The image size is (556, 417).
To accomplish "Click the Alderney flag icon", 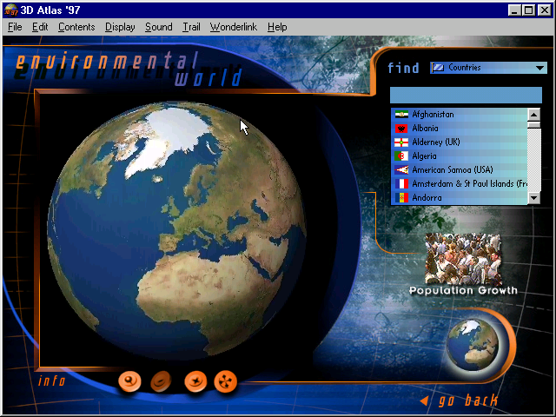I will pyautogui.click(x=401, y=142).
